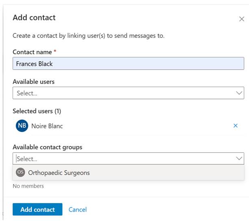249x221 pixels.
Task: Click the Cancel link
Action: tap(78, 210)
